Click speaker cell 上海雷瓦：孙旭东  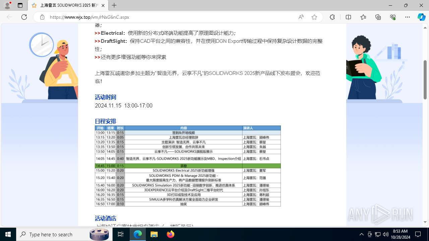pyautogui.click(x=261, y=190)
